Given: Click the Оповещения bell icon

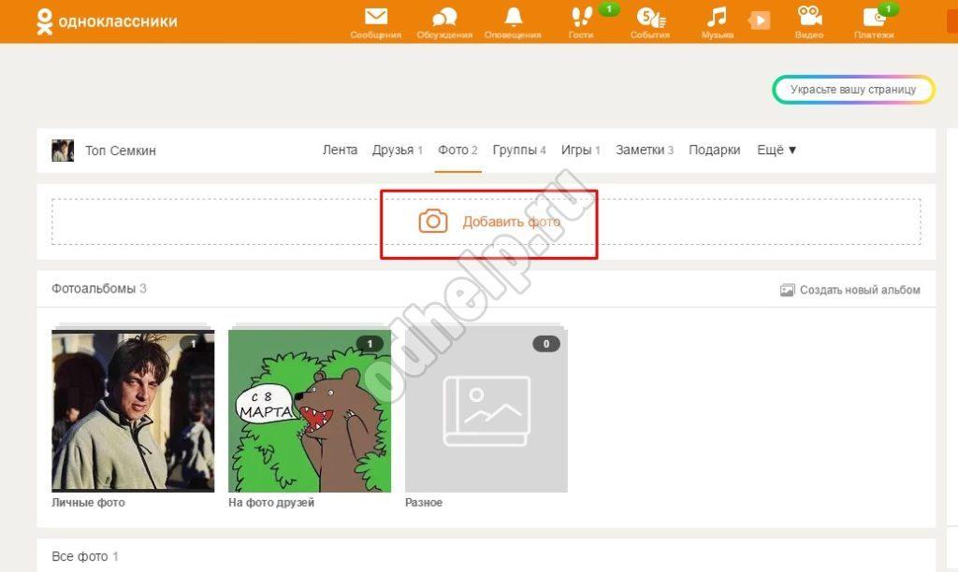Looking at the screenshot, I should tap(513, 17).
